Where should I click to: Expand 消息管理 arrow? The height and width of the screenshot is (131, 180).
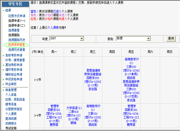tap(4, 90)
